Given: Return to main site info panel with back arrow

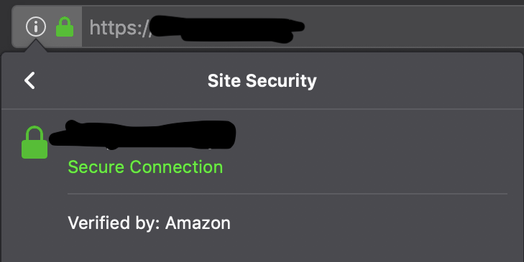Looking at the screenshot, I should (29, 80).
